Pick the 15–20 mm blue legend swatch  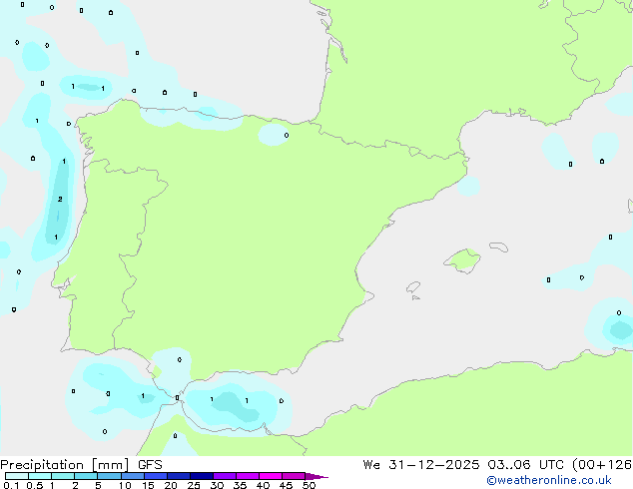tap(155, 476)
